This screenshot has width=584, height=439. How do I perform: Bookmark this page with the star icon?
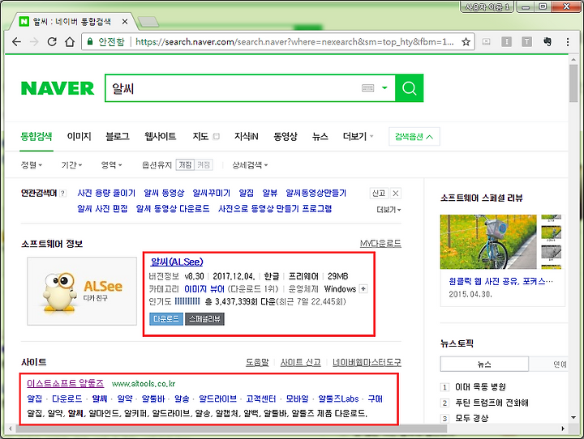[x=466, y=41]
